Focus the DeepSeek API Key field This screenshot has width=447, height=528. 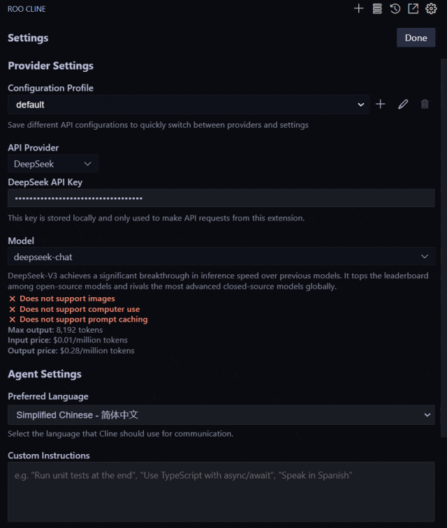(221, 198)
